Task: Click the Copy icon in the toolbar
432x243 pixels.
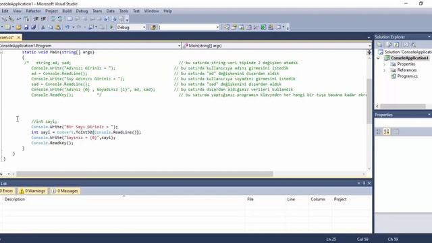Action: (x=51, y=27)
